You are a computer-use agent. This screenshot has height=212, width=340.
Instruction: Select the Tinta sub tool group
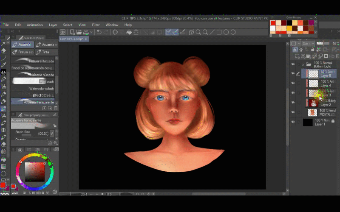tap(45, 52)
